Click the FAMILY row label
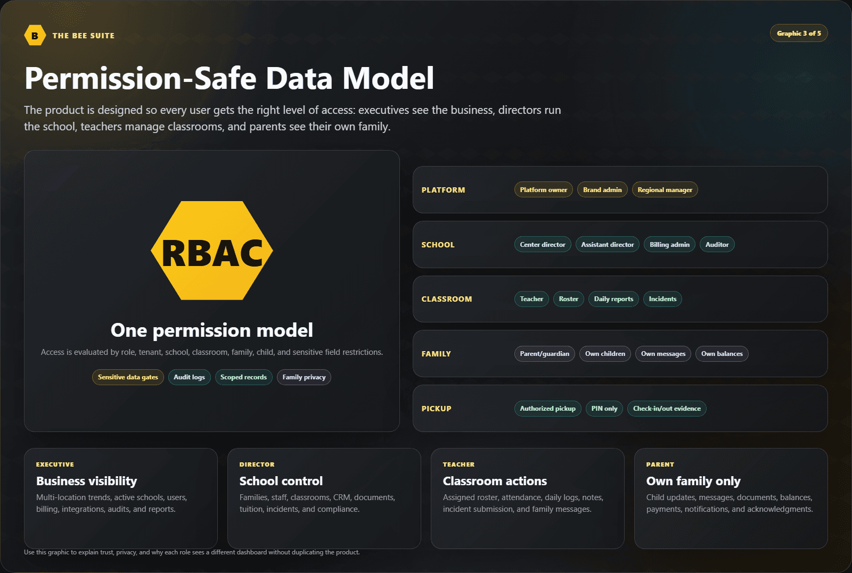Screen dimensions: 852x573 pyautogui.click(x=436, y=354)
